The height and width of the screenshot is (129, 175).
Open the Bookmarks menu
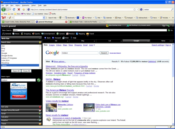[x=25, y=5]
